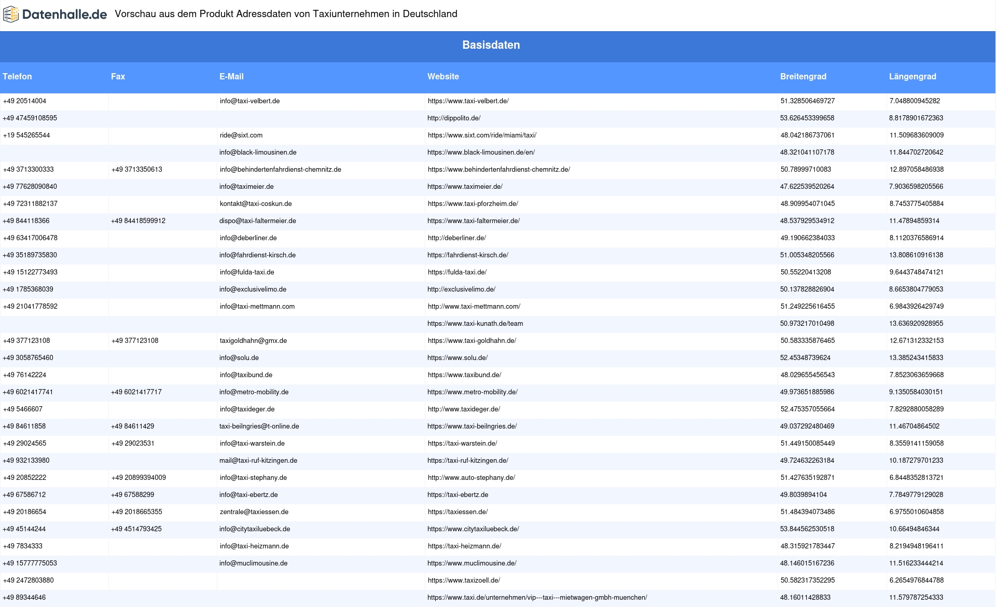Select email info@fahrdienst-kirsch.de

257,255
